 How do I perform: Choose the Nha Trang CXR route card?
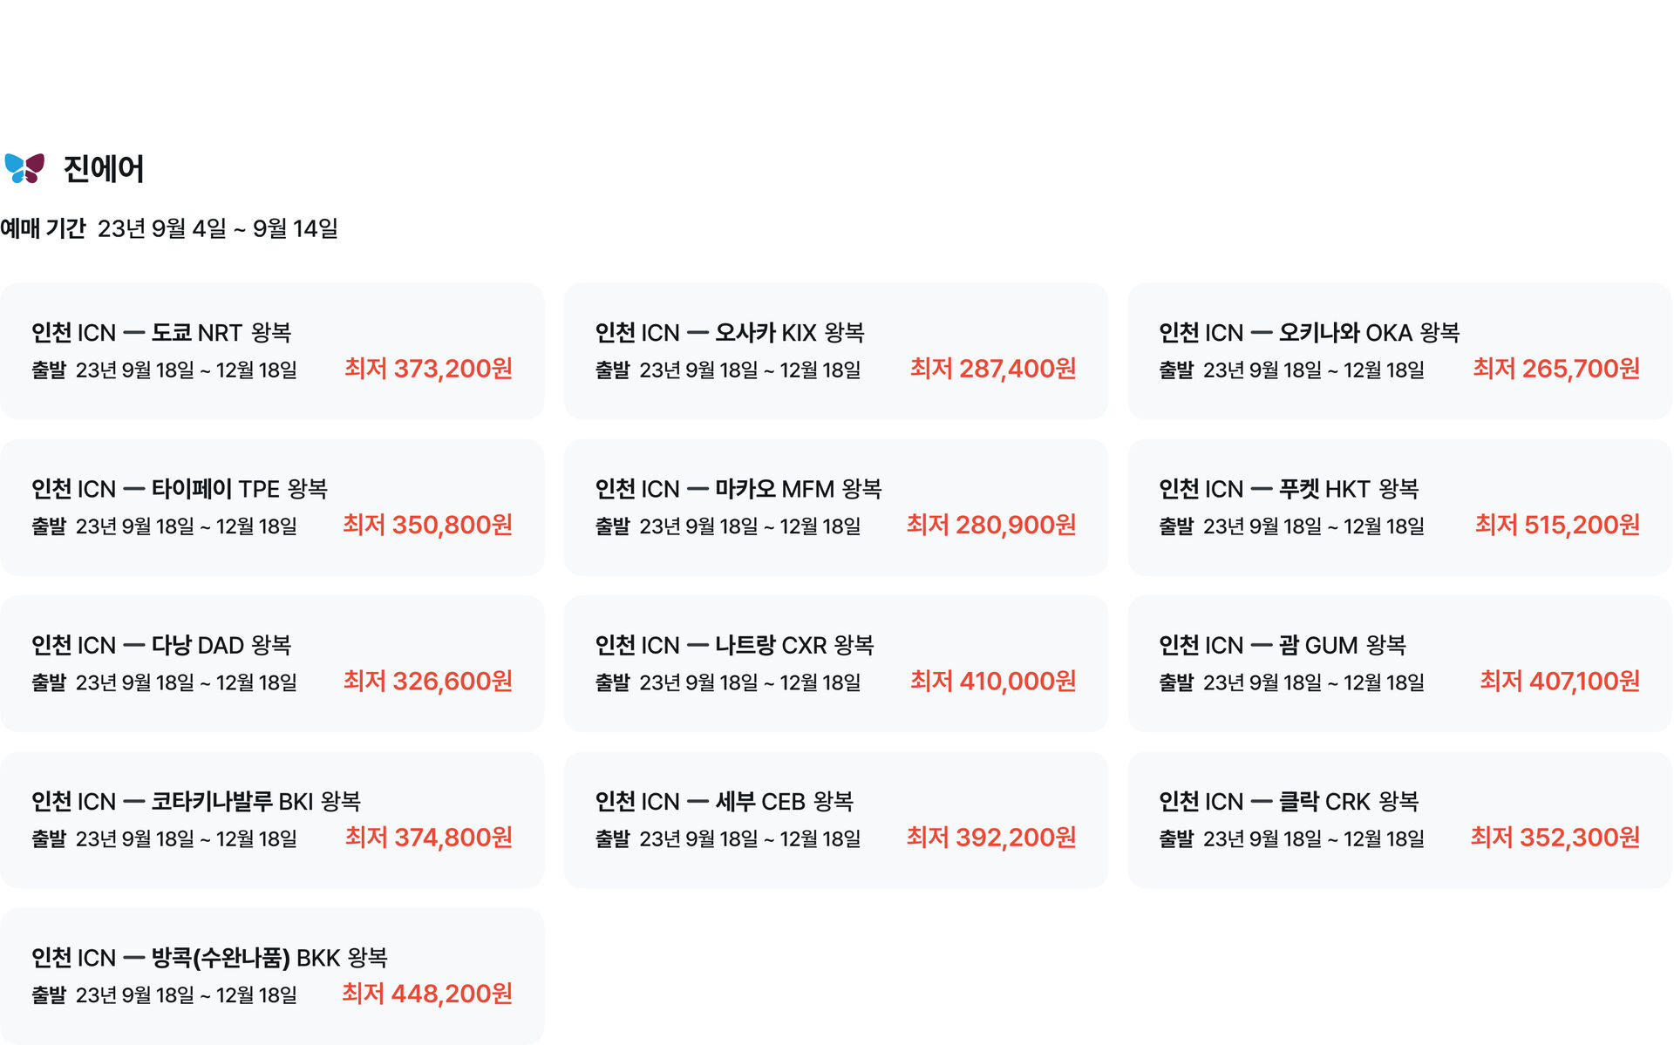(835, 662)
